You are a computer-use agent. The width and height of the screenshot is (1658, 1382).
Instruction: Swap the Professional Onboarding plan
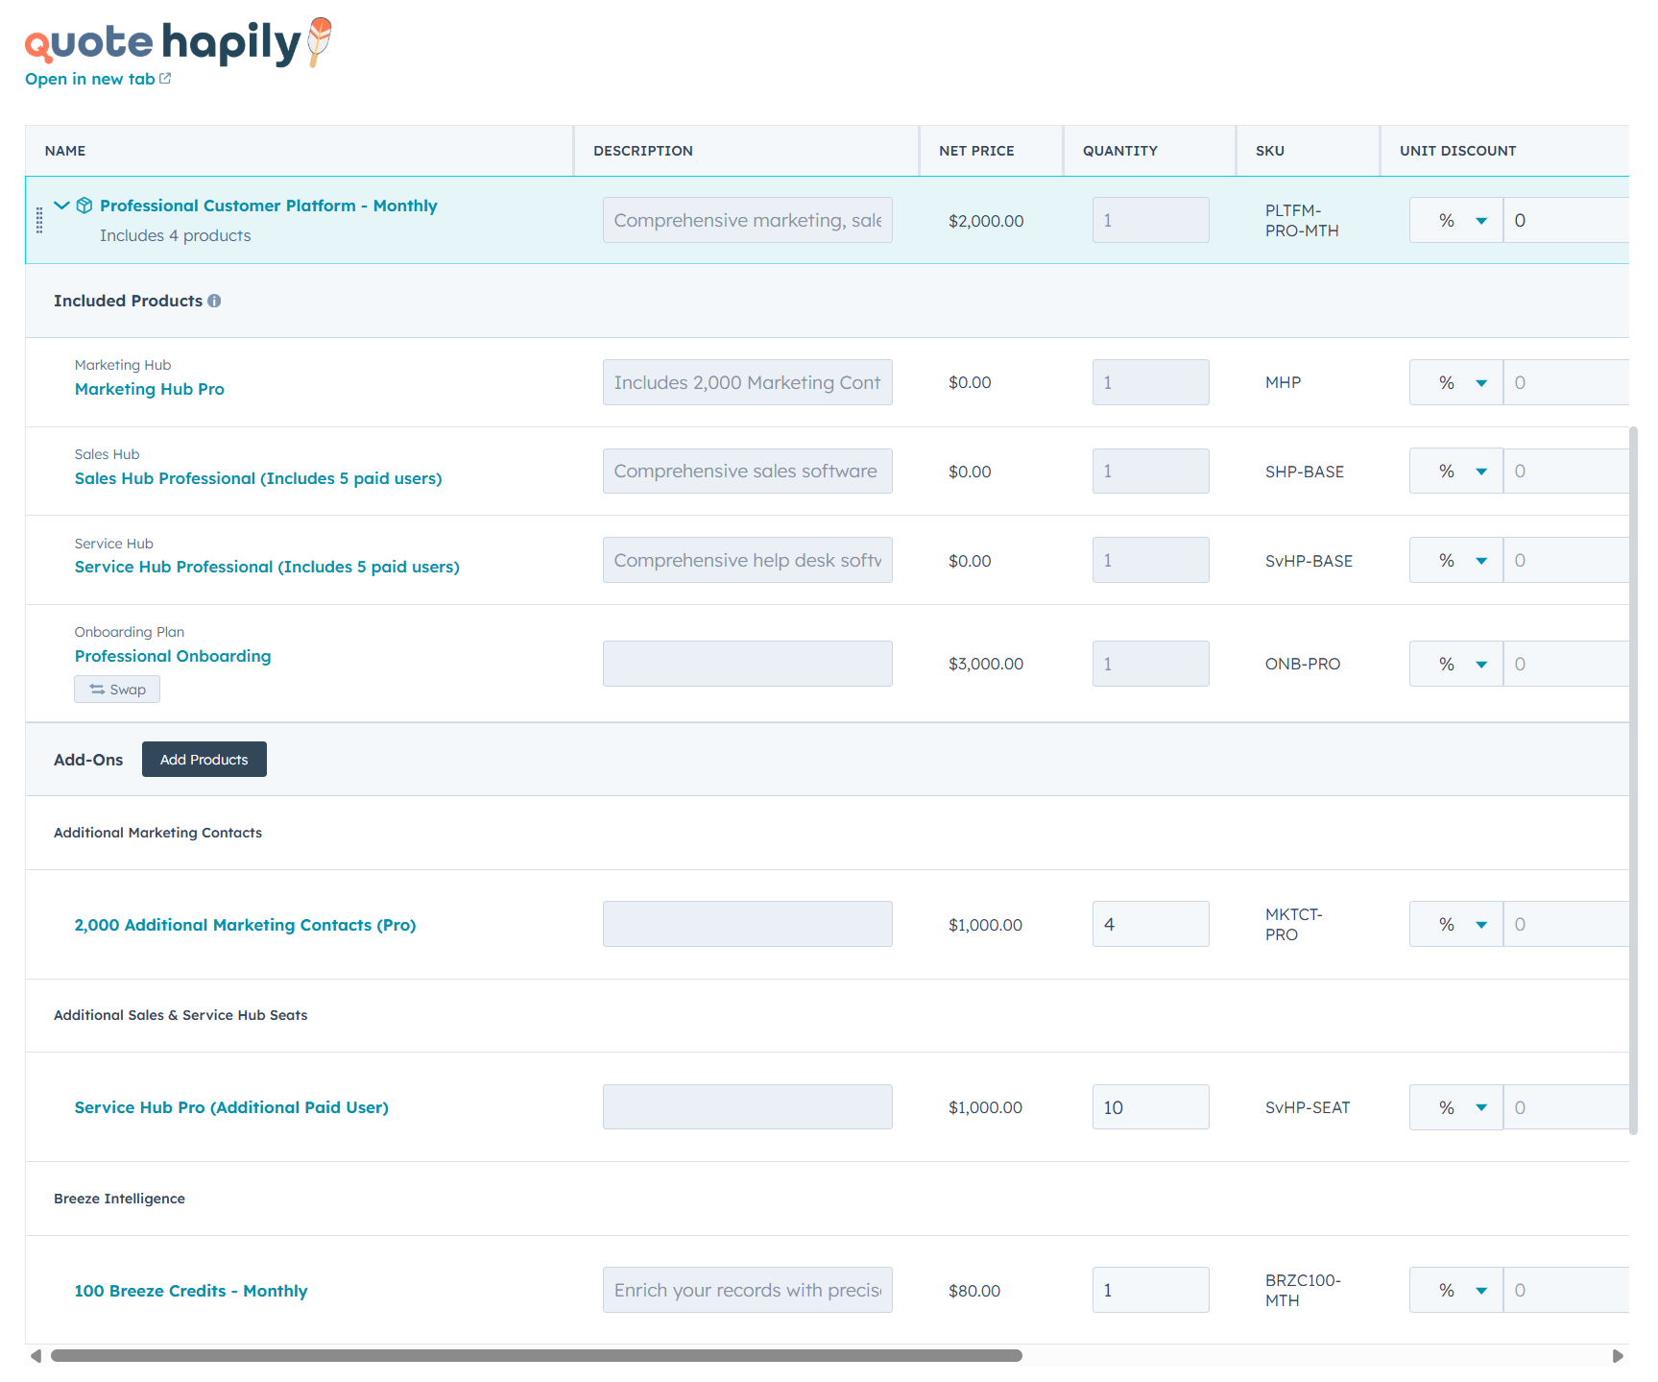pos(117,690)
